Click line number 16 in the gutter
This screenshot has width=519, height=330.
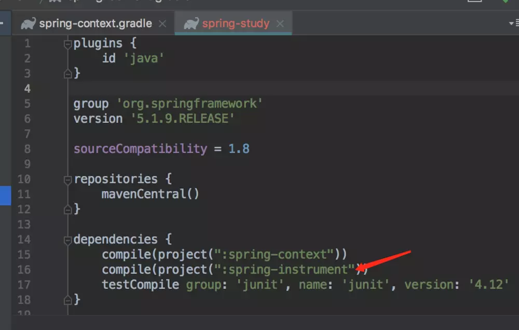click(x=24, y=270)
